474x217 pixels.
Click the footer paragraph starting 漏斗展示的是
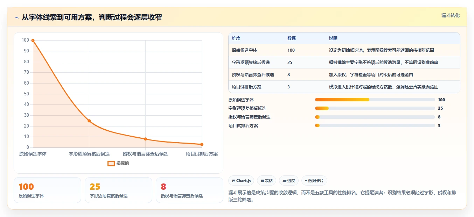tap(342, 196)
